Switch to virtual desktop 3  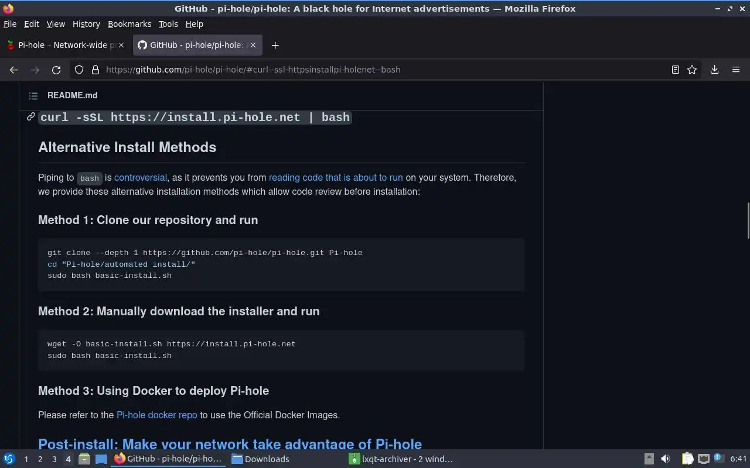(x=54, y=459)
